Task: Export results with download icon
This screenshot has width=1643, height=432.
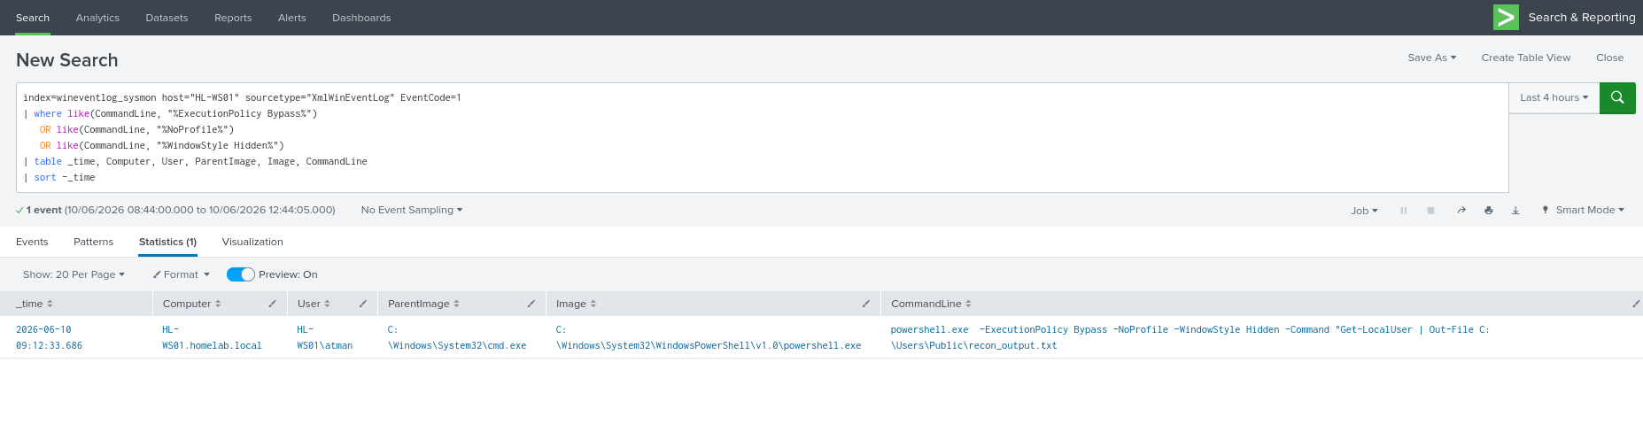Action: coord(1515,211)
